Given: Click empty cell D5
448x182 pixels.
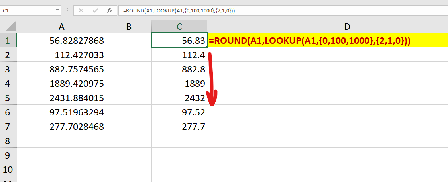Looking at the screenshot, I should (328, 98).
